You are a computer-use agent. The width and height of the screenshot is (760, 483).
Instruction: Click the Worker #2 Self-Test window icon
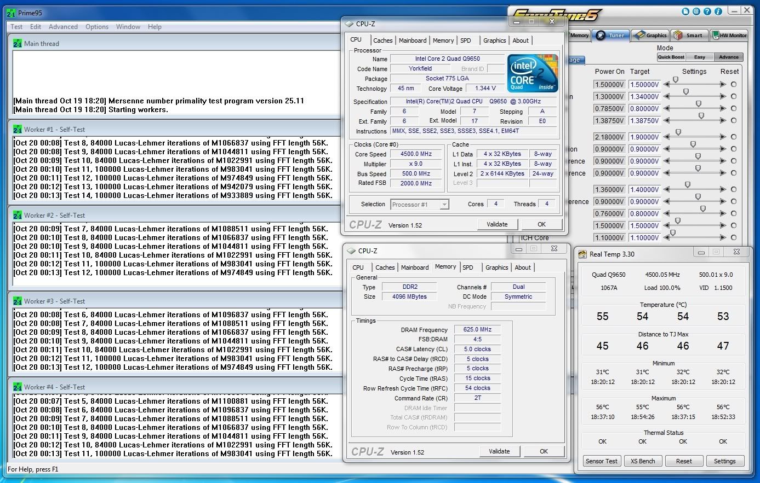tap(18, 215)
